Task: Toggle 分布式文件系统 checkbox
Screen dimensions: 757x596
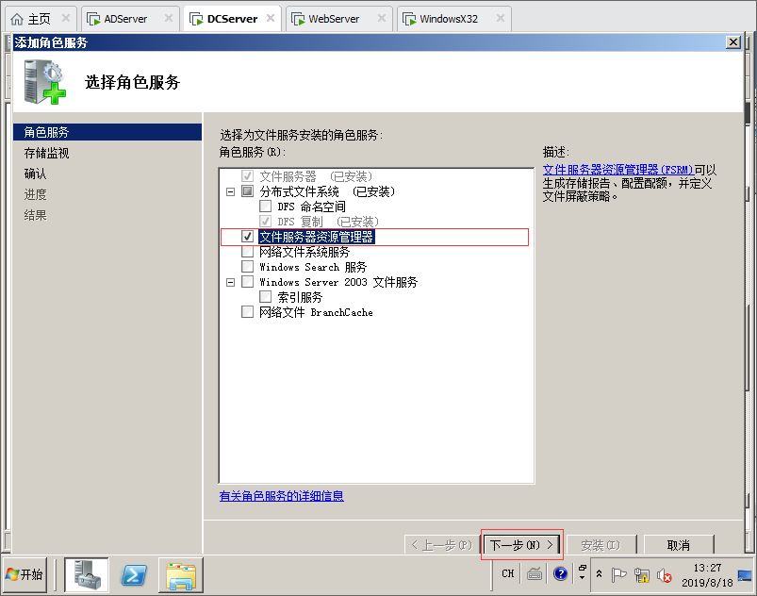Action: click(247, 191)
